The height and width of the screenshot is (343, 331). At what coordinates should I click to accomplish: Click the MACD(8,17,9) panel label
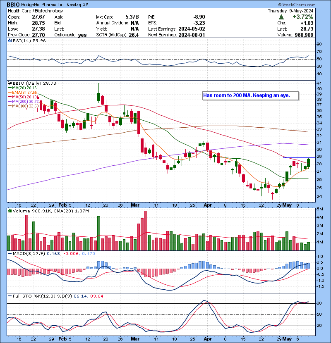(x=29, y=253)
